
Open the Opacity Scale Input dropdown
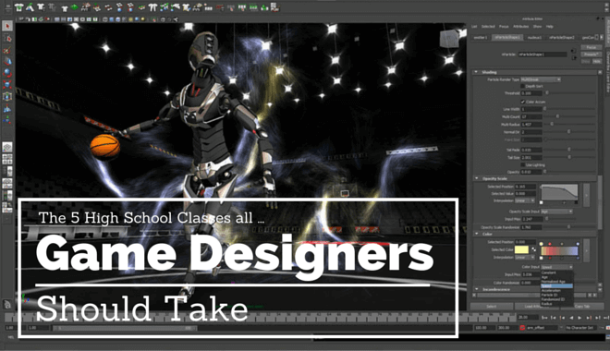(x=556, y=212)
